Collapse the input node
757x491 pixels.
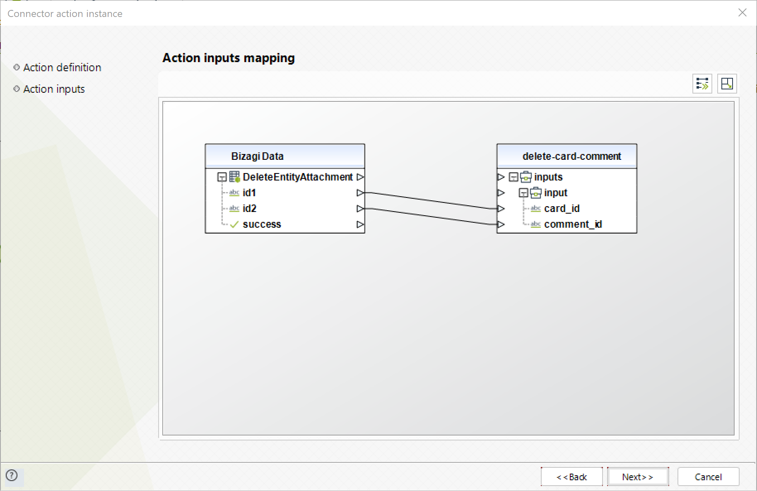(x=523, y=193)
